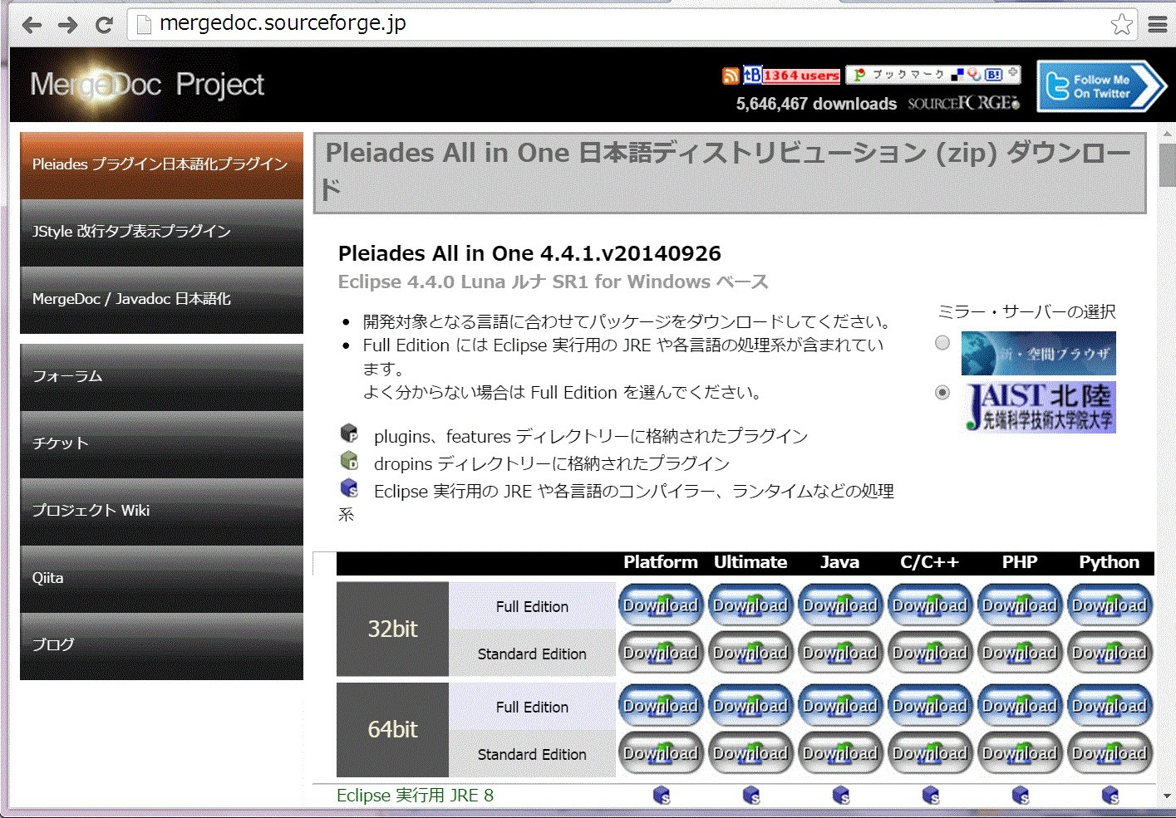
Task: Open ブログ sidebar item
Action: [161, 646]
